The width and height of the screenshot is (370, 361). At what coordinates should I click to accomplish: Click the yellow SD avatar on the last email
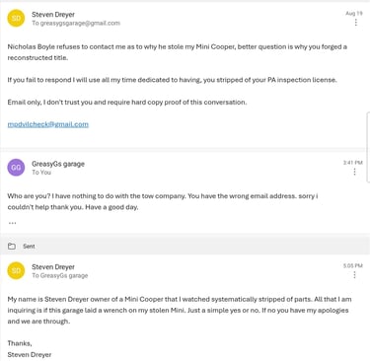[x=16, y=270]
